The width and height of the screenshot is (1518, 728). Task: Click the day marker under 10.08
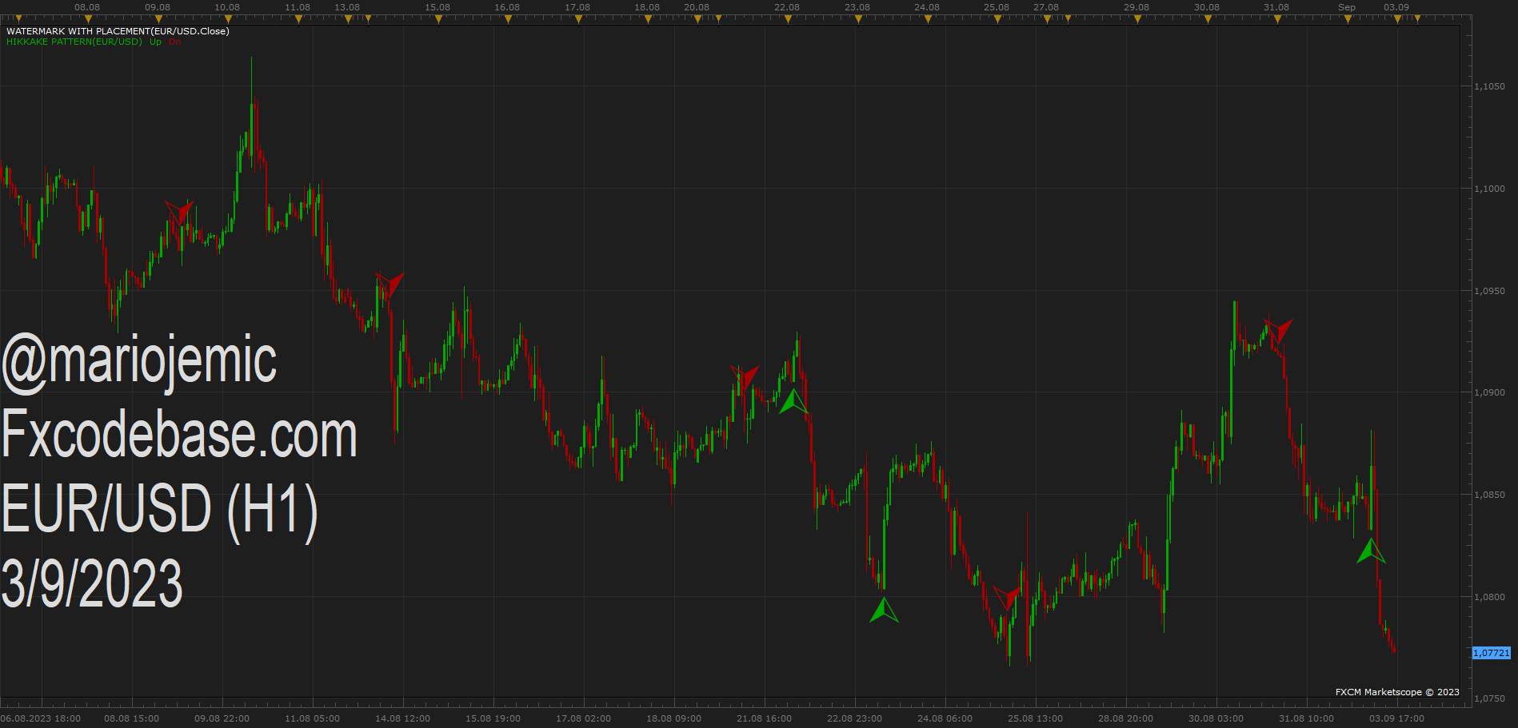(228, 19)
